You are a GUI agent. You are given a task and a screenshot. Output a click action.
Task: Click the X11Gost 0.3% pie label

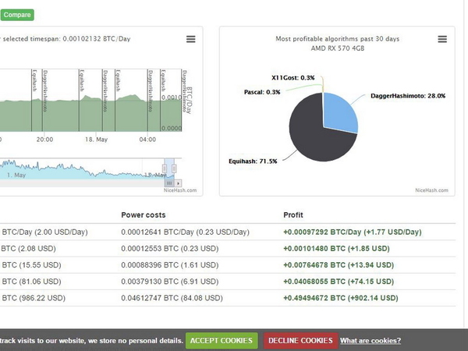point(293,78)
